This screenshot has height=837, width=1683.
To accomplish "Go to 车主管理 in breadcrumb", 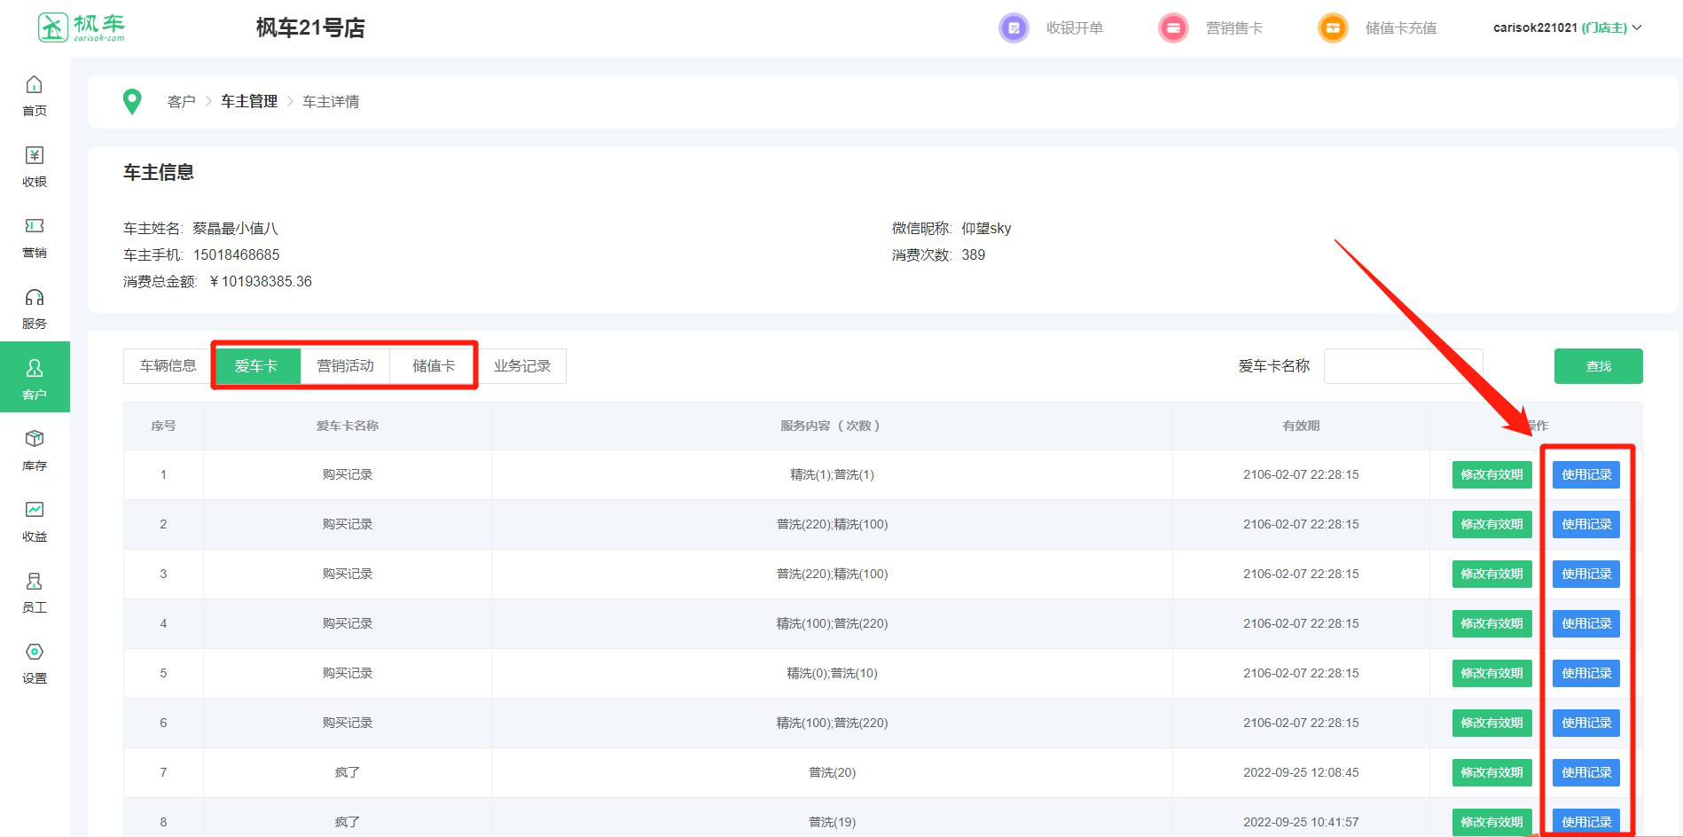I will point(249,102).
